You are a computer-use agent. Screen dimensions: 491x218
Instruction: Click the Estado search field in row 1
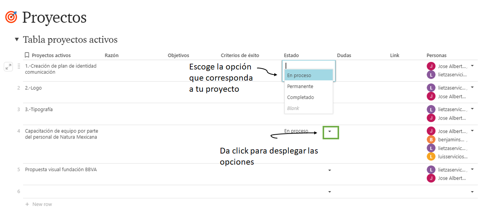click(x=308, y=65)
